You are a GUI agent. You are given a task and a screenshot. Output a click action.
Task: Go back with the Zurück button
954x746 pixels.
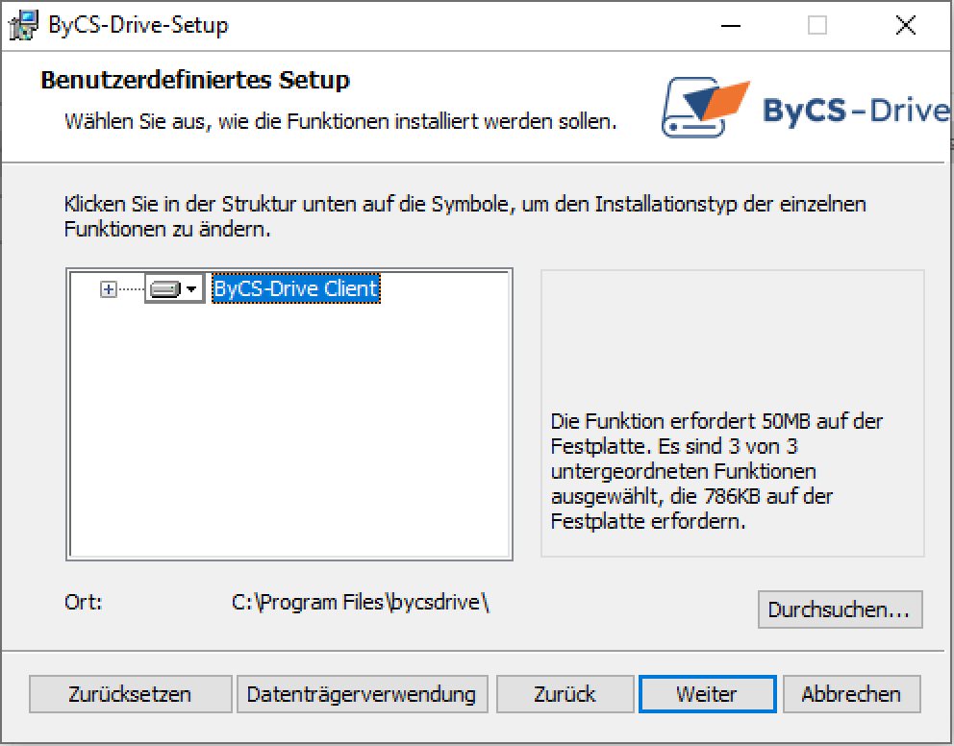tap(565, 694)
